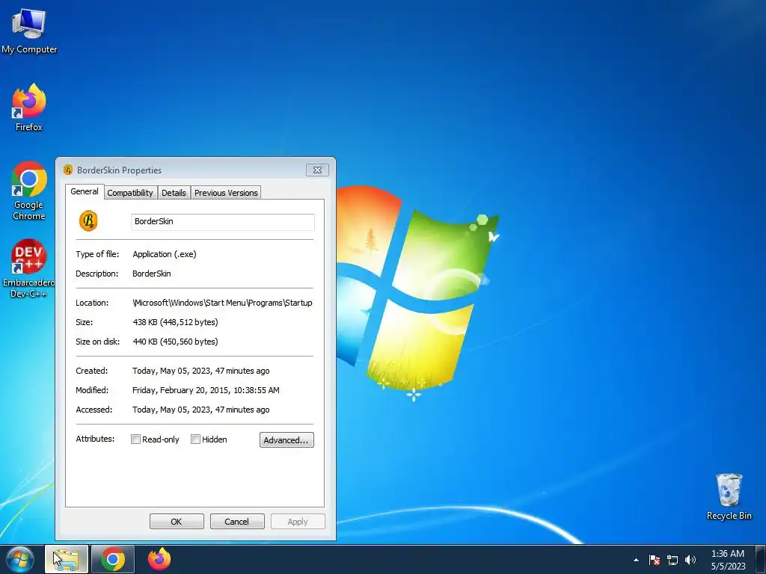
Task: Dismiss dialog with the Cancel button
Action: click(237, 521)
